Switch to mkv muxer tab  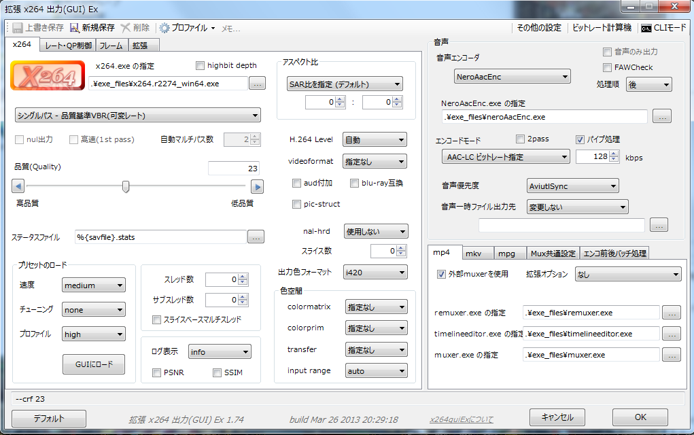click(x=478, y=253)
